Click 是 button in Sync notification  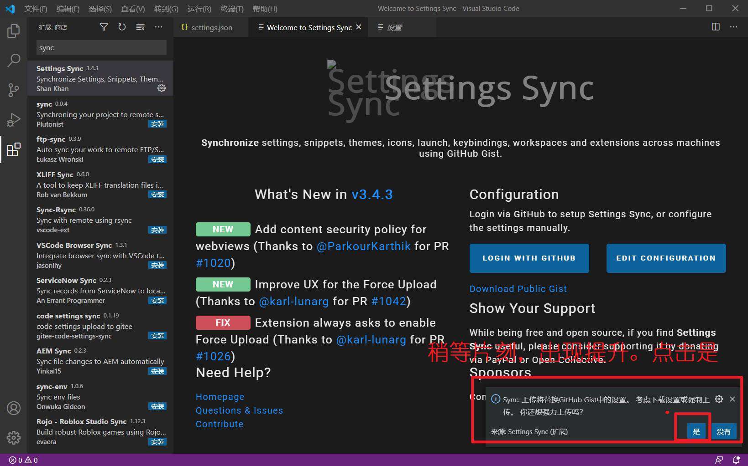click(x=696, y=431)
